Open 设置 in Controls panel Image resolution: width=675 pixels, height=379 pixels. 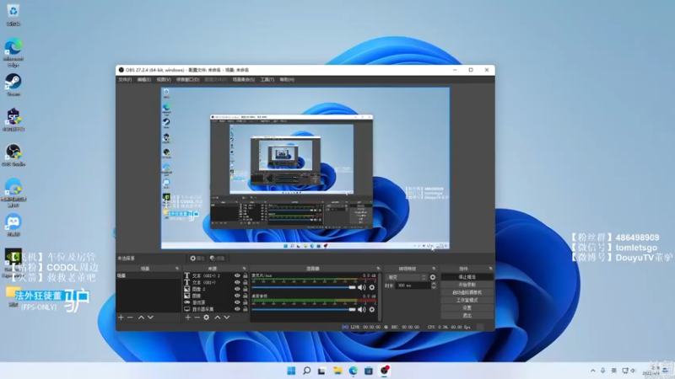point(467,307)
